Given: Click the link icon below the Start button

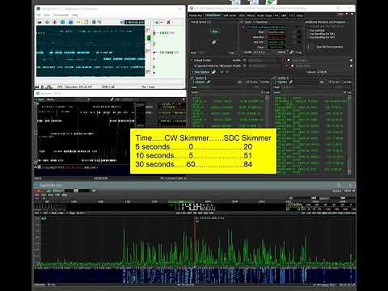Looking at the screenshot, I should pos(213,42).
